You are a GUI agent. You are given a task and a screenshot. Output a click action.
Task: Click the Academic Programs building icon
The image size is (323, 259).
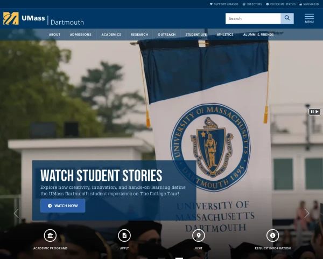coord(50,235)
